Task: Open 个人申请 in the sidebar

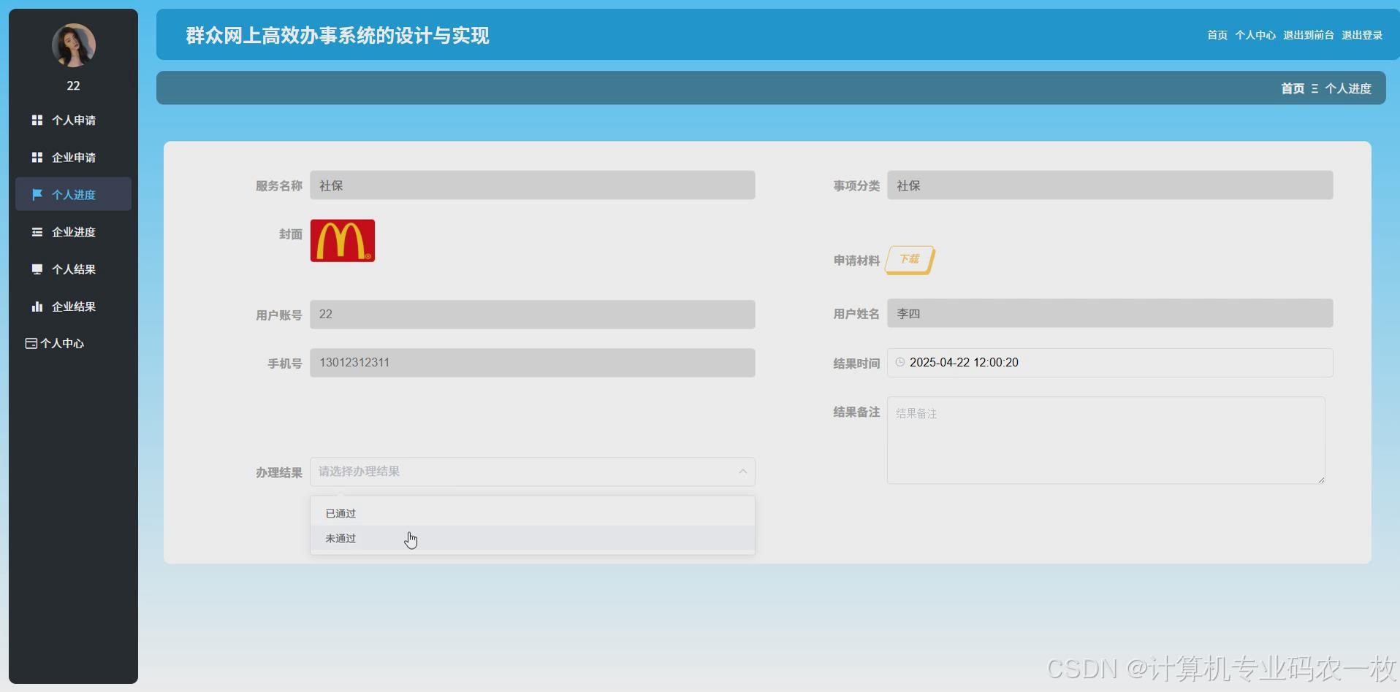Action: pos(73,120)
